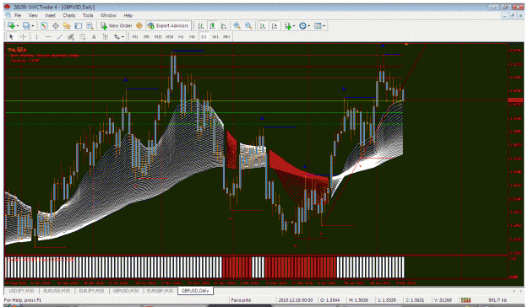Click the Favourite profile status entry

pyautogui.click(x=241, y=300)
